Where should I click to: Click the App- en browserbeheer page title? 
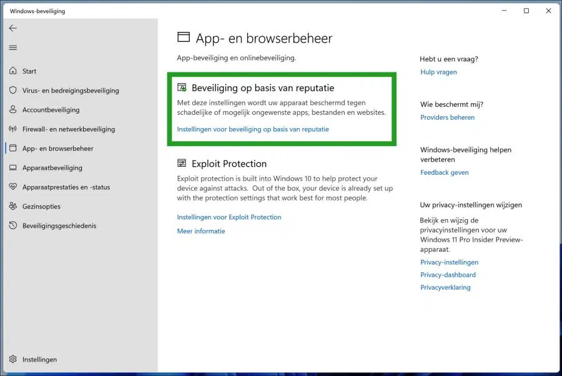click(x=264, y=38)
